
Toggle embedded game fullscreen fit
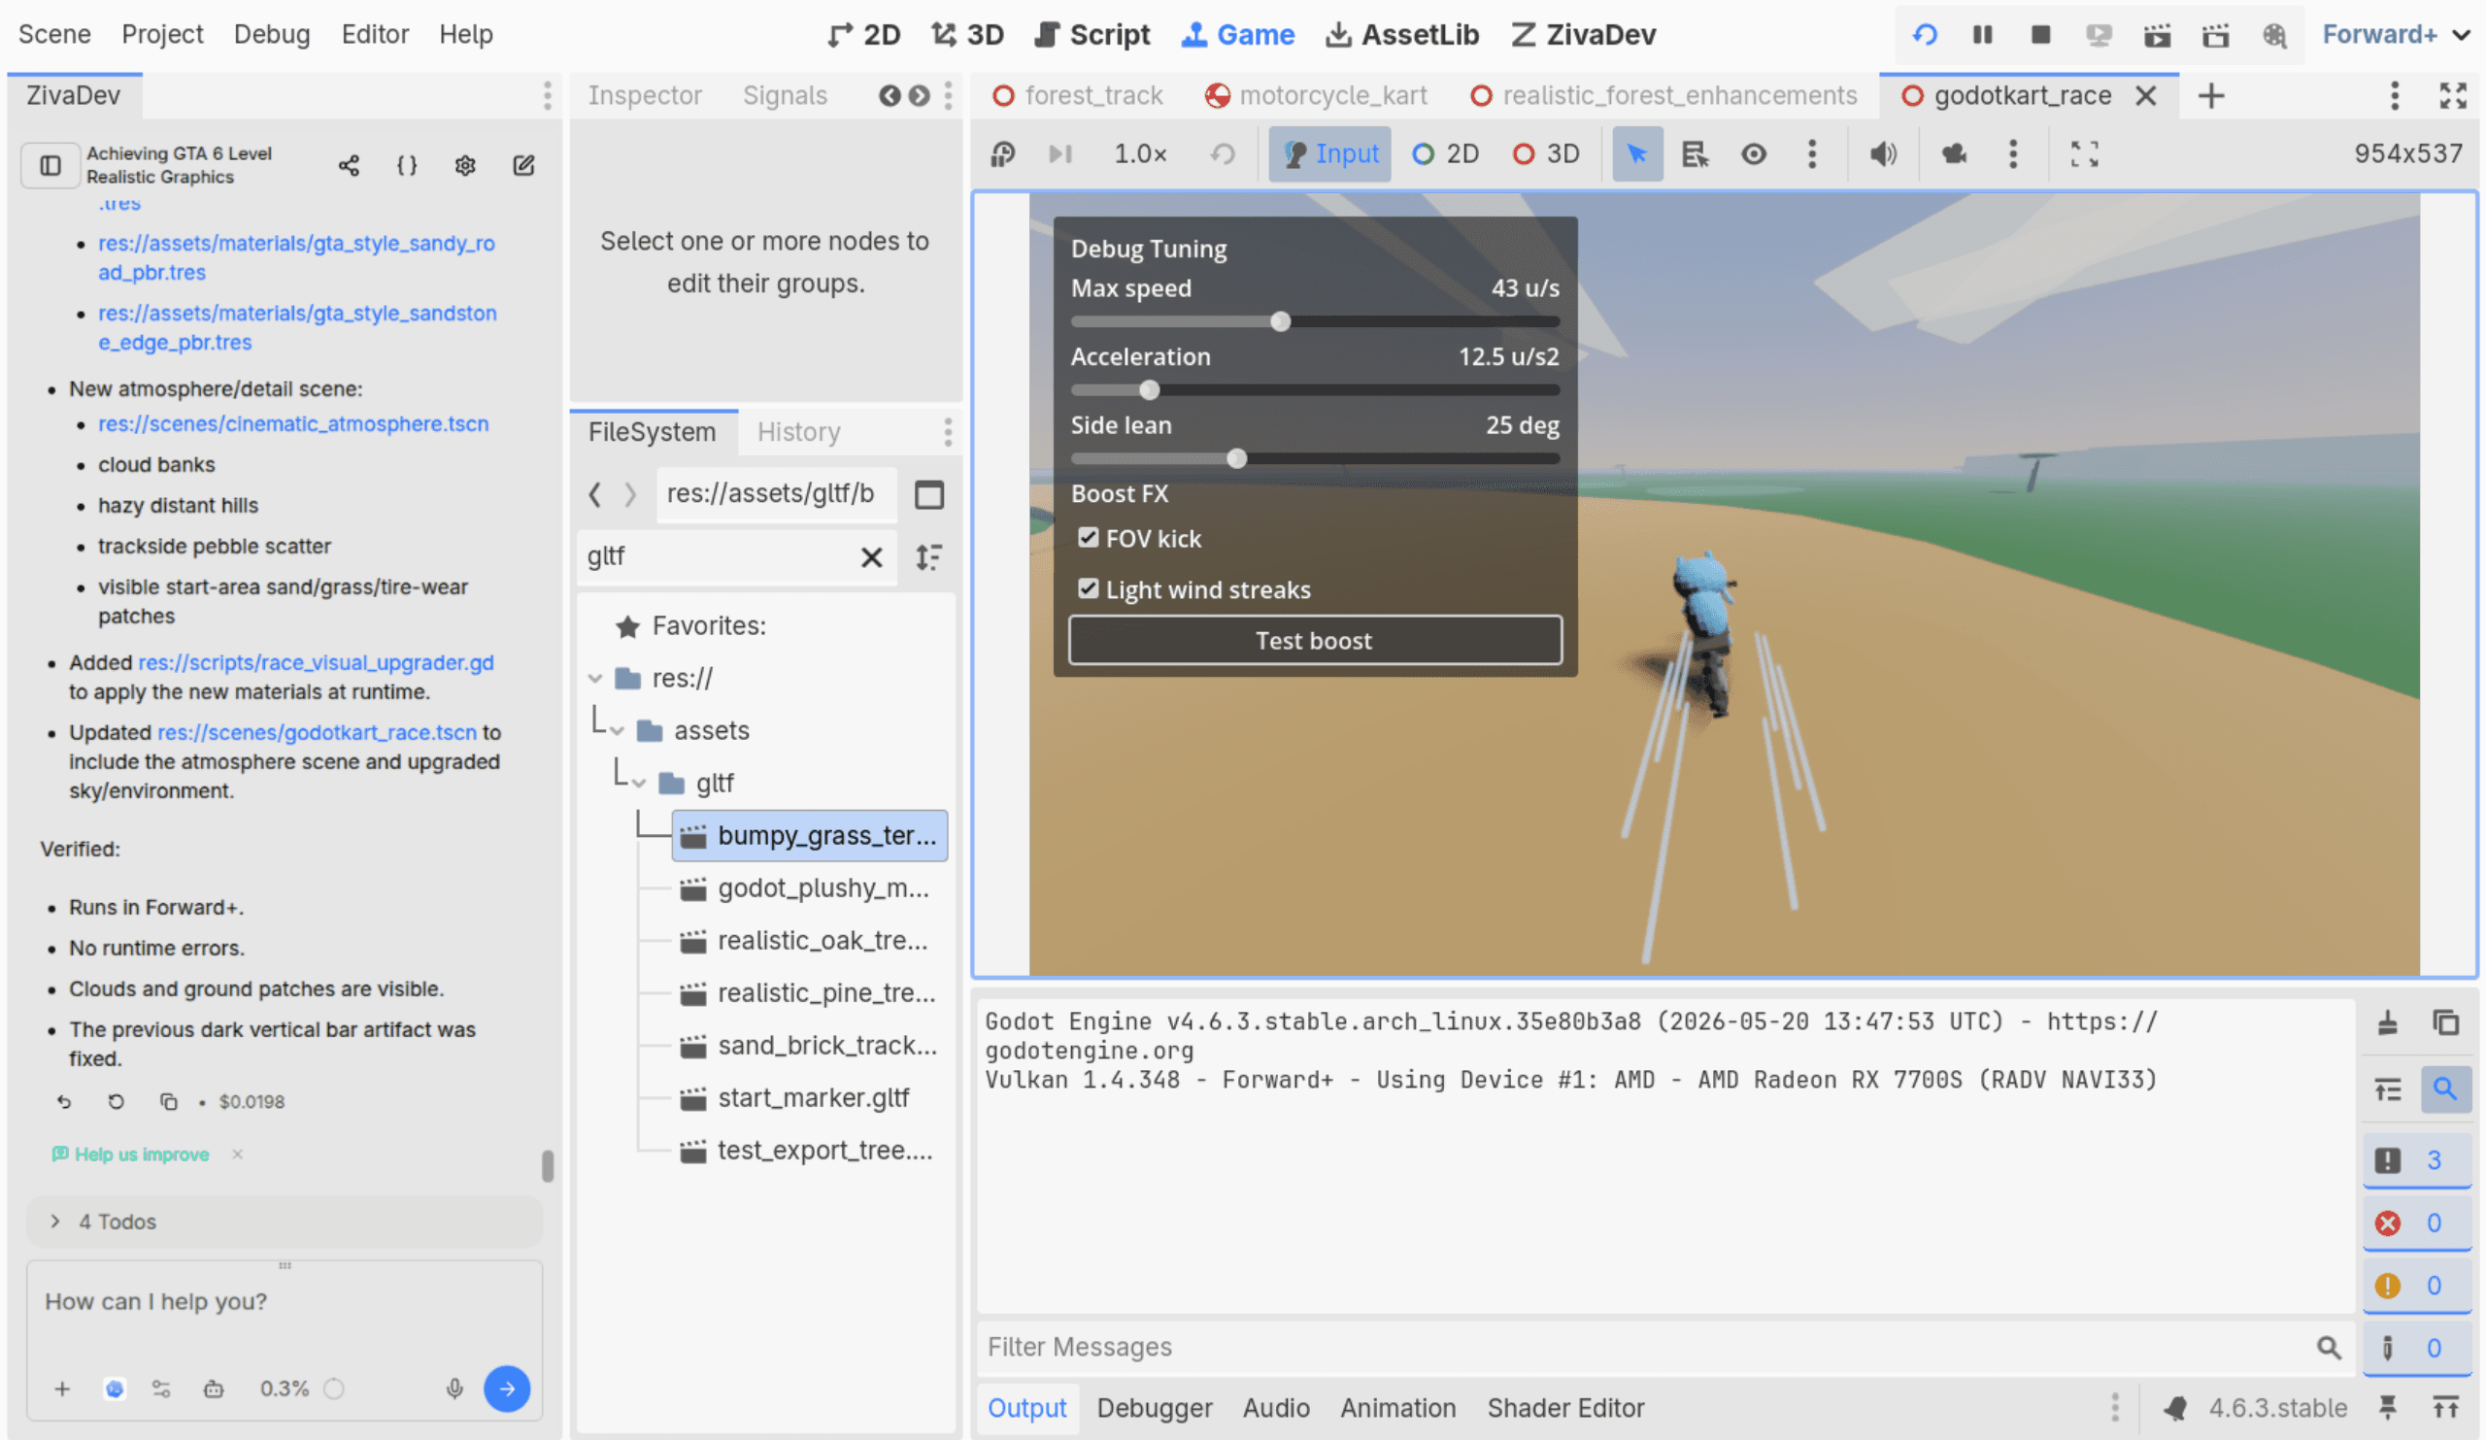click(2084, 153)
